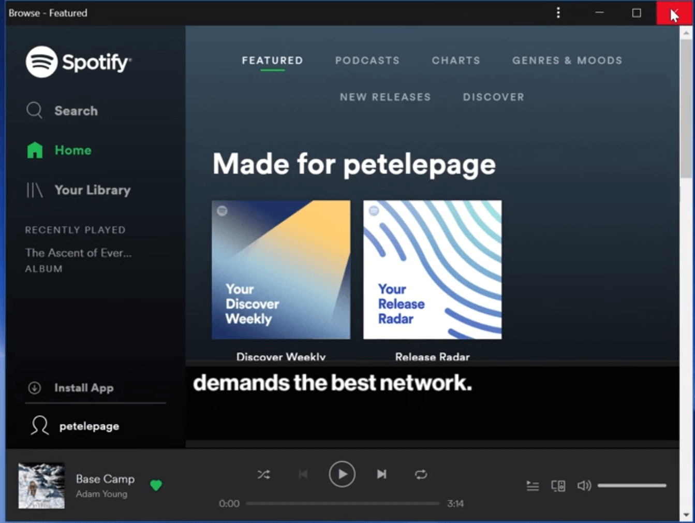Click the Release Radar title link
This screenshot has height=523, width=695.
point(432,356)
